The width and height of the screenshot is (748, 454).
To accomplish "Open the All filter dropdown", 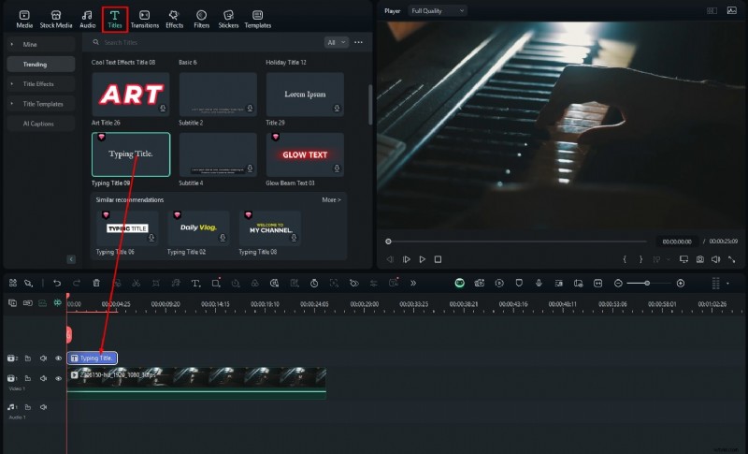I will 336,42.
